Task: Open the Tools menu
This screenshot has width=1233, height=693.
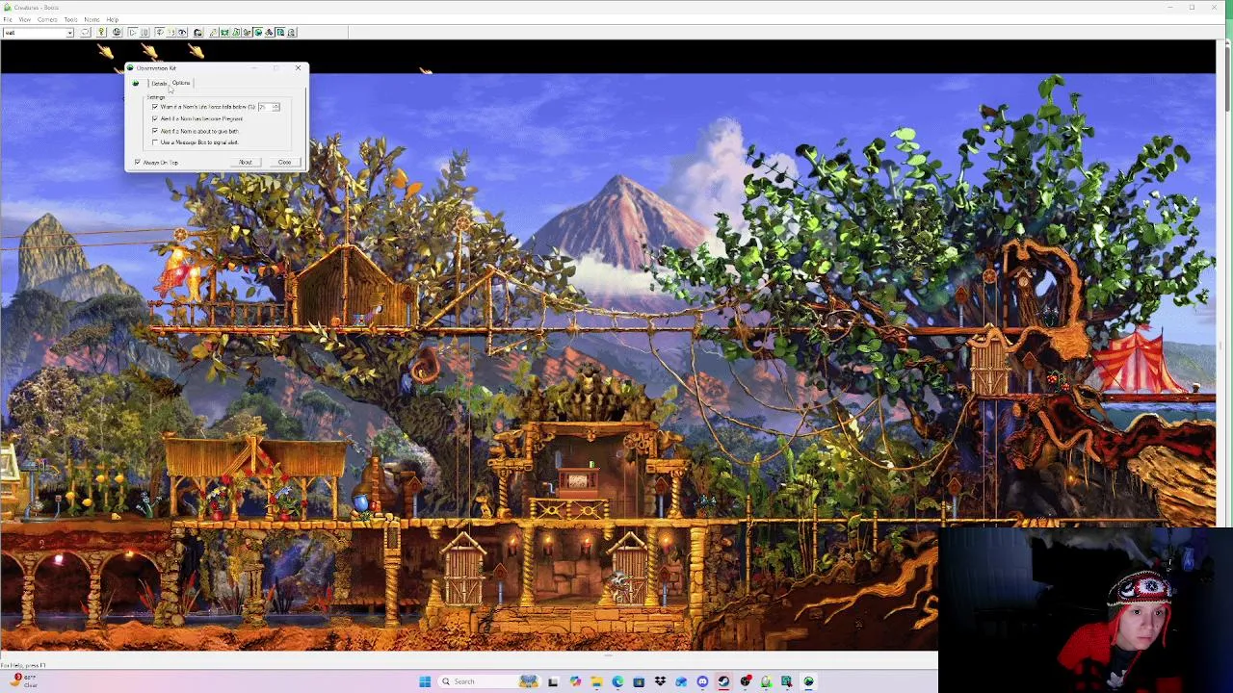Action: coord(70,19)
